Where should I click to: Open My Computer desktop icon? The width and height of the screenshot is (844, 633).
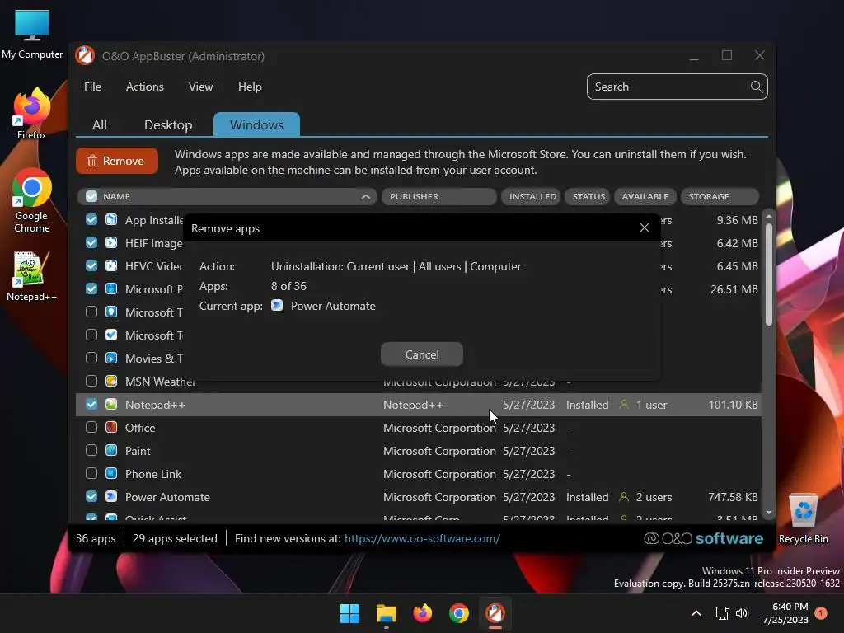[x=32, y=35]
